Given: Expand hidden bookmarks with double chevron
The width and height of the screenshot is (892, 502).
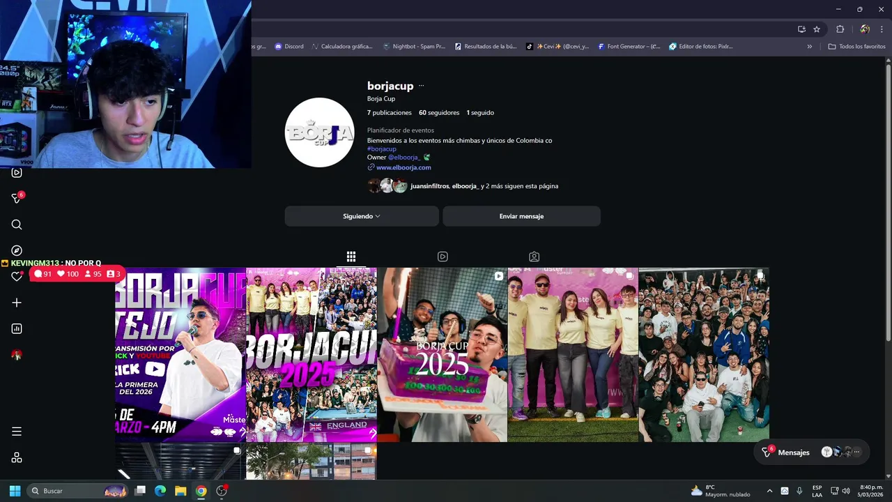Looking at the screenshot, I should 810,47.
